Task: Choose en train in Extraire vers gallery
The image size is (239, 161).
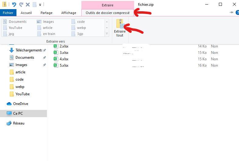Action: point(46,34)
